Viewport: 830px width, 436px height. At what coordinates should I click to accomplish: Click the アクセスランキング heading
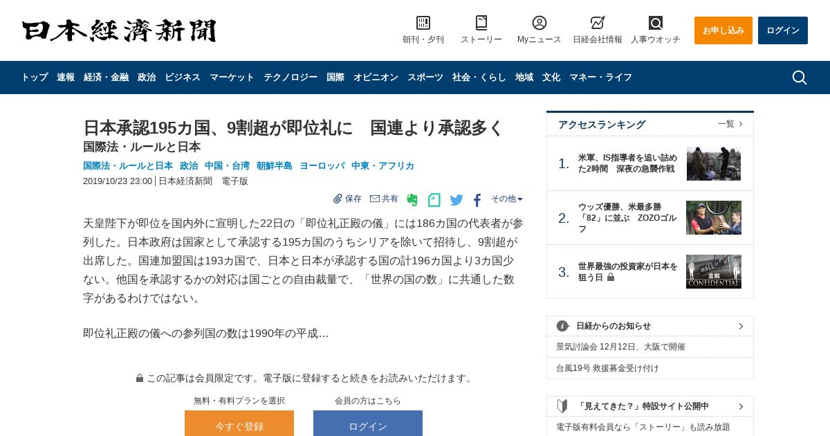pos(602,125)
